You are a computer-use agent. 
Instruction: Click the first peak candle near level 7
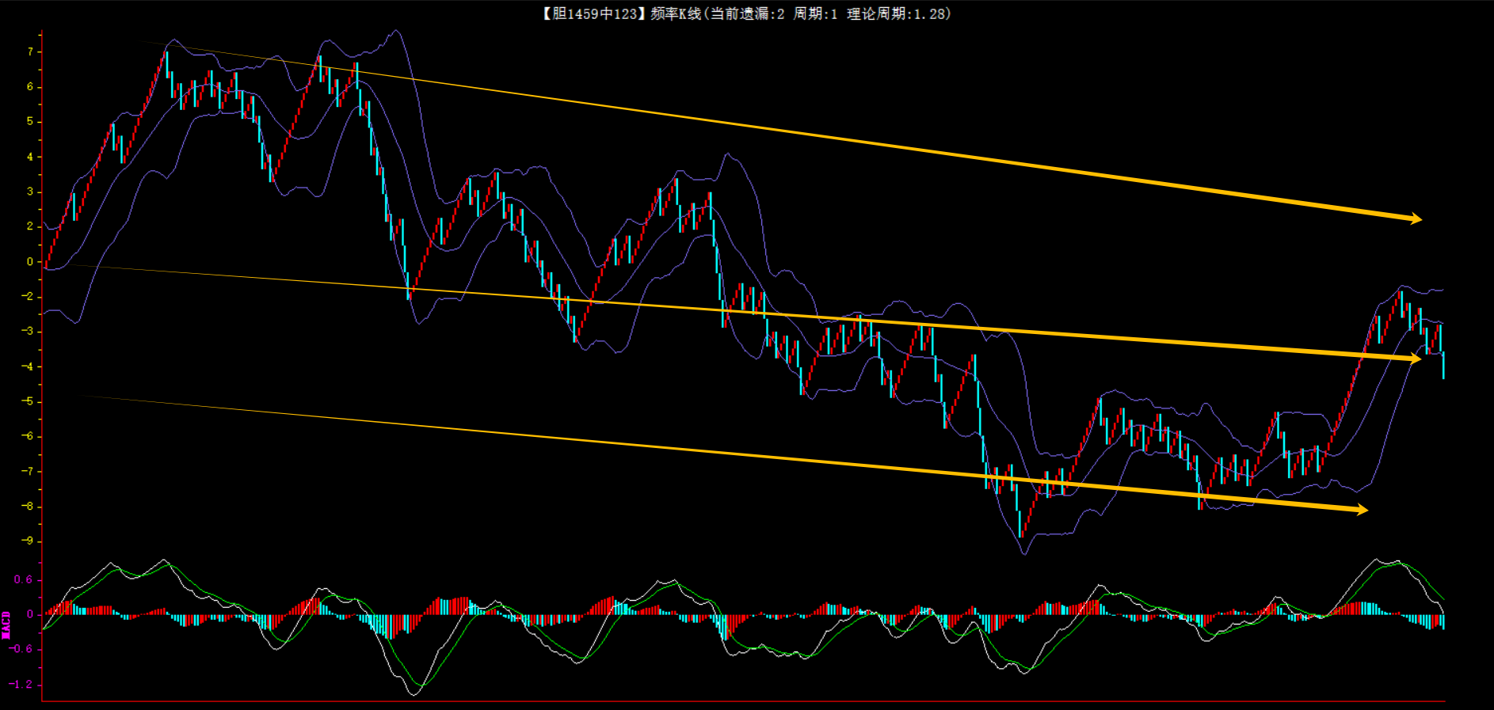coord(167,62)
